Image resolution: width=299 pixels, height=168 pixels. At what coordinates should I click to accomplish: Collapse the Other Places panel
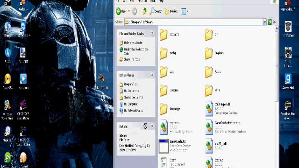[x=152, y=75]
